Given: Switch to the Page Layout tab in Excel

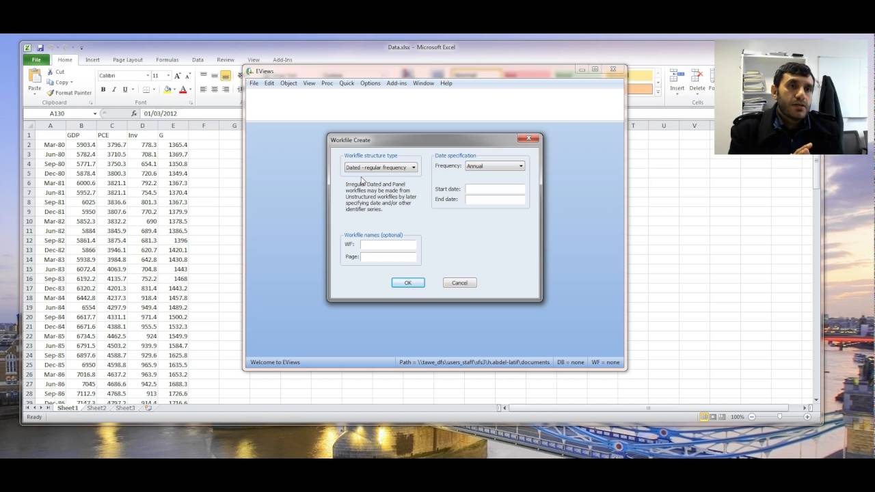Looking at the screenshot, I should point(128,60).
